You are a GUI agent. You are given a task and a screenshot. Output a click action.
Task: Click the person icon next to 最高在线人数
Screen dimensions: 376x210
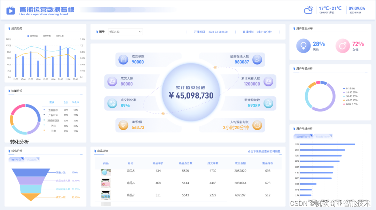(x=257, y=59)
